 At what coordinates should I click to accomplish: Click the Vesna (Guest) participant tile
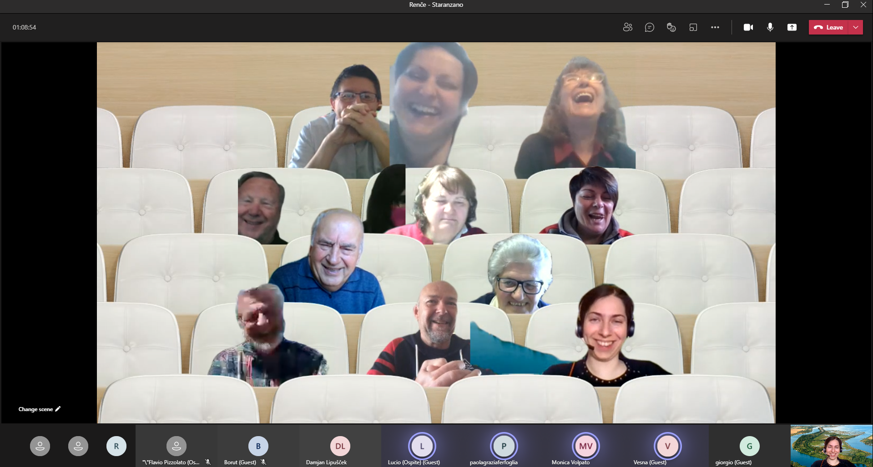click(667, 446)
